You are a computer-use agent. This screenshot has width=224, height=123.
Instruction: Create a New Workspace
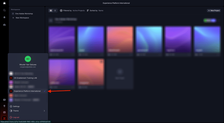click(x=22, y=18)
